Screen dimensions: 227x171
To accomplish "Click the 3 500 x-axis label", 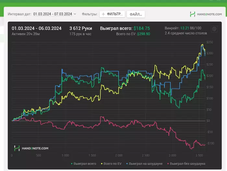I will [199, 155].
